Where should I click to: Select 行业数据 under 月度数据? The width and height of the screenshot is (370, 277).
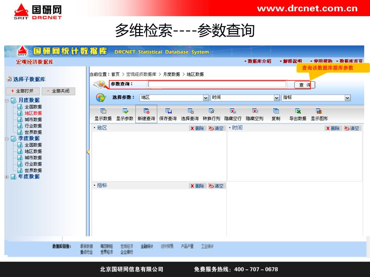[x=33, y=126]
